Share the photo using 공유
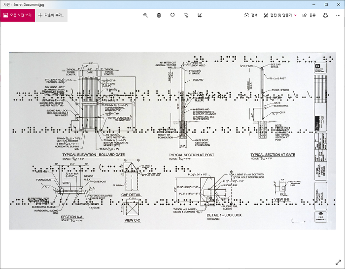Image resolution: width=345 pixels, height=269 pixels. coord(309,15)
